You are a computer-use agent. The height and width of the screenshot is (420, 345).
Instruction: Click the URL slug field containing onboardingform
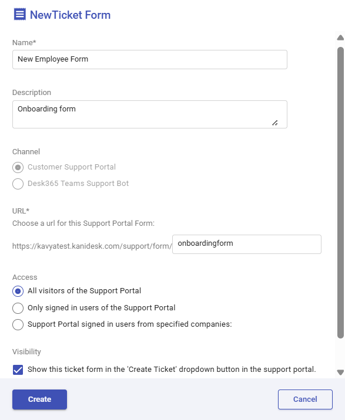(x=247, y=244)
